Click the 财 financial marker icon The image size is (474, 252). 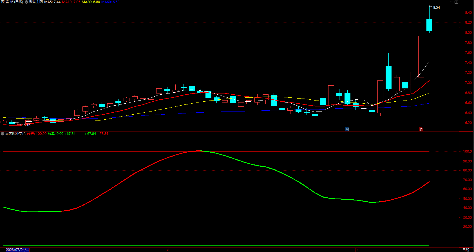[x=347, y=129]
